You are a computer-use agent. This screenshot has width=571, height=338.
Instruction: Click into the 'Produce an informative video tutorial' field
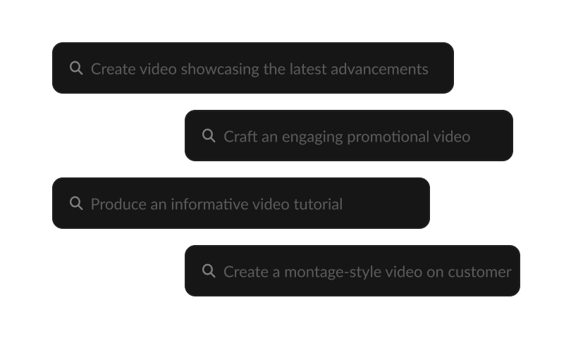pyautogui.click(x=241, y=204)
